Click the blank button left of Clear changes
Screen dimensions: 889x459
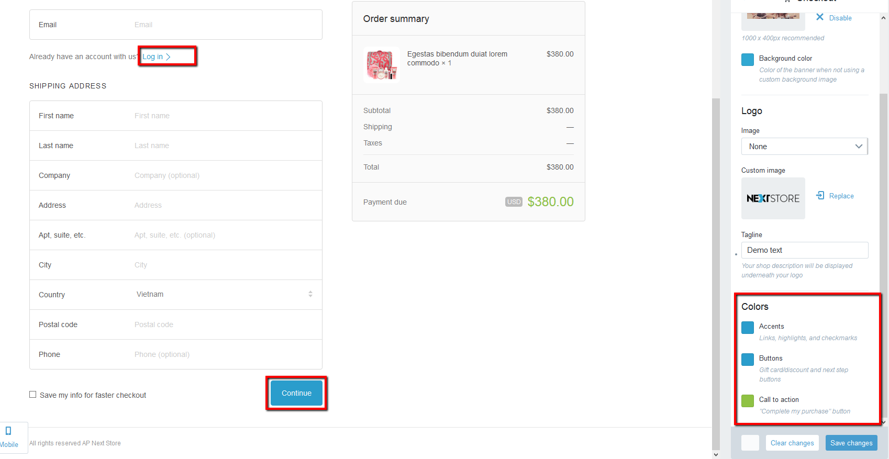click(x=750, y=443)
